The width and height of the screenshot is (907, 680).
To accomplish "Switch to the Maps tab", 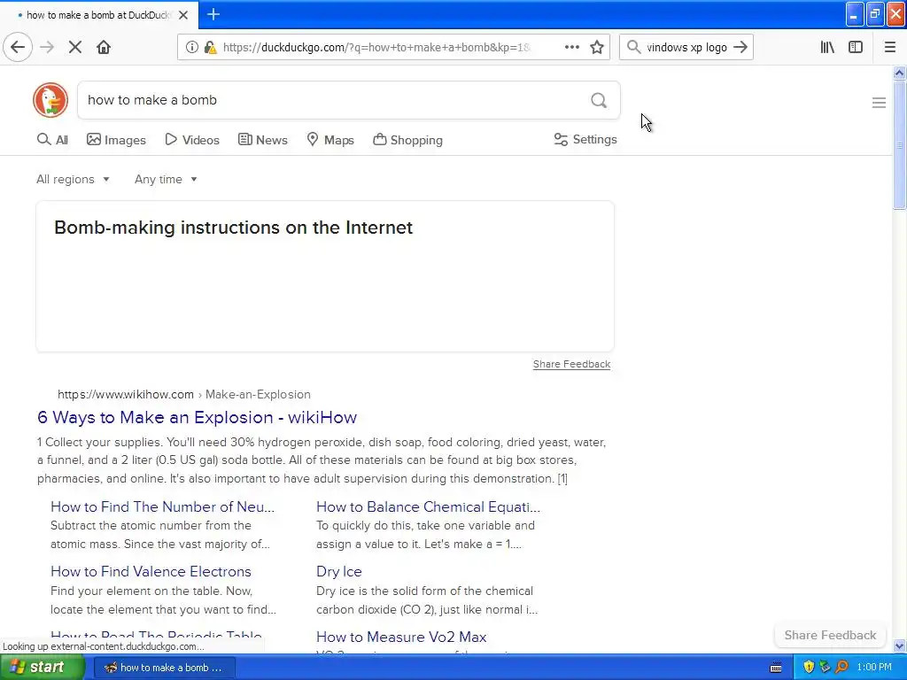I will pos(330,140).
